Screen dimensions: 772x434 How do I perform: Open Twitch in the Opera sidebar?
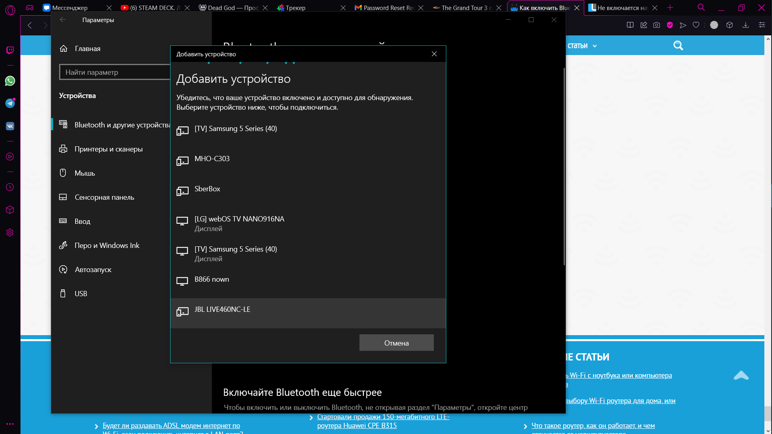tap(10, 50)
